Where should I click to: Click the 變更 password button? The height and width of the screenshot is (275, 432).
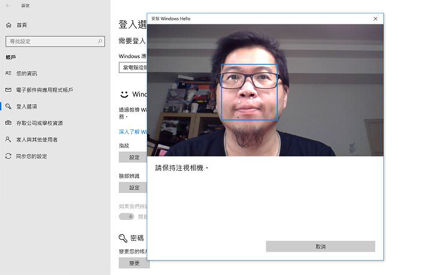pyautogui.click(x=133, y=263)
